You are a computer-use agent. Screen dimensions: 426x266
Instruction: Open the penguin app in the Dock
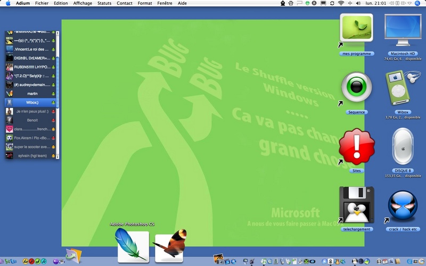(x=355, y=261)
